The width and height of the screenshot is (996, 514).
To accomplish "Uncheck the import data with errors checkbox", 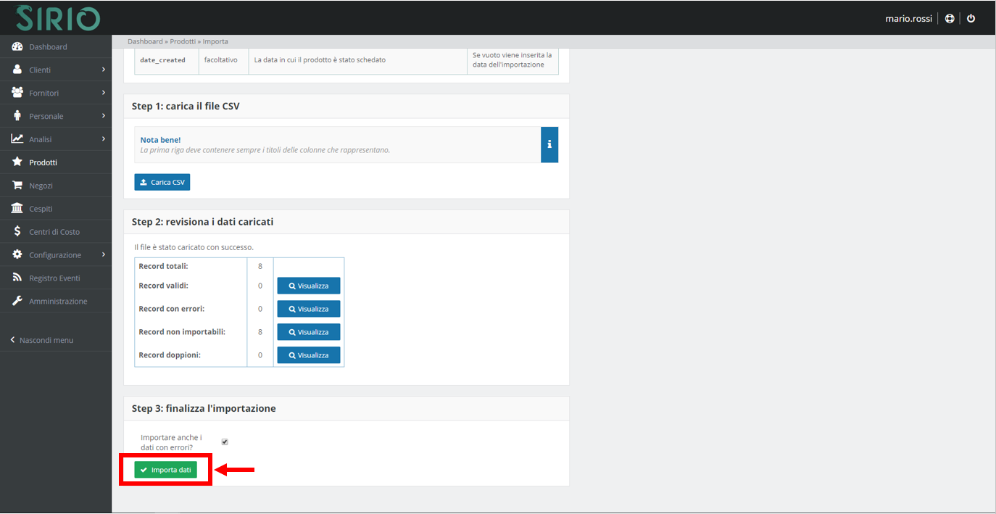I will (x=225, y=442).
